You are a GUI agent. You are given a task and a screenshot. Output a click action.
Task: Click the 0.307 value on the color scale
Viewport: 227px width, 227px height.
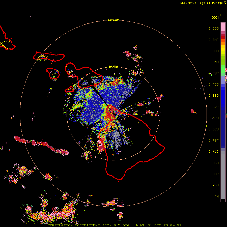[214, 174]
